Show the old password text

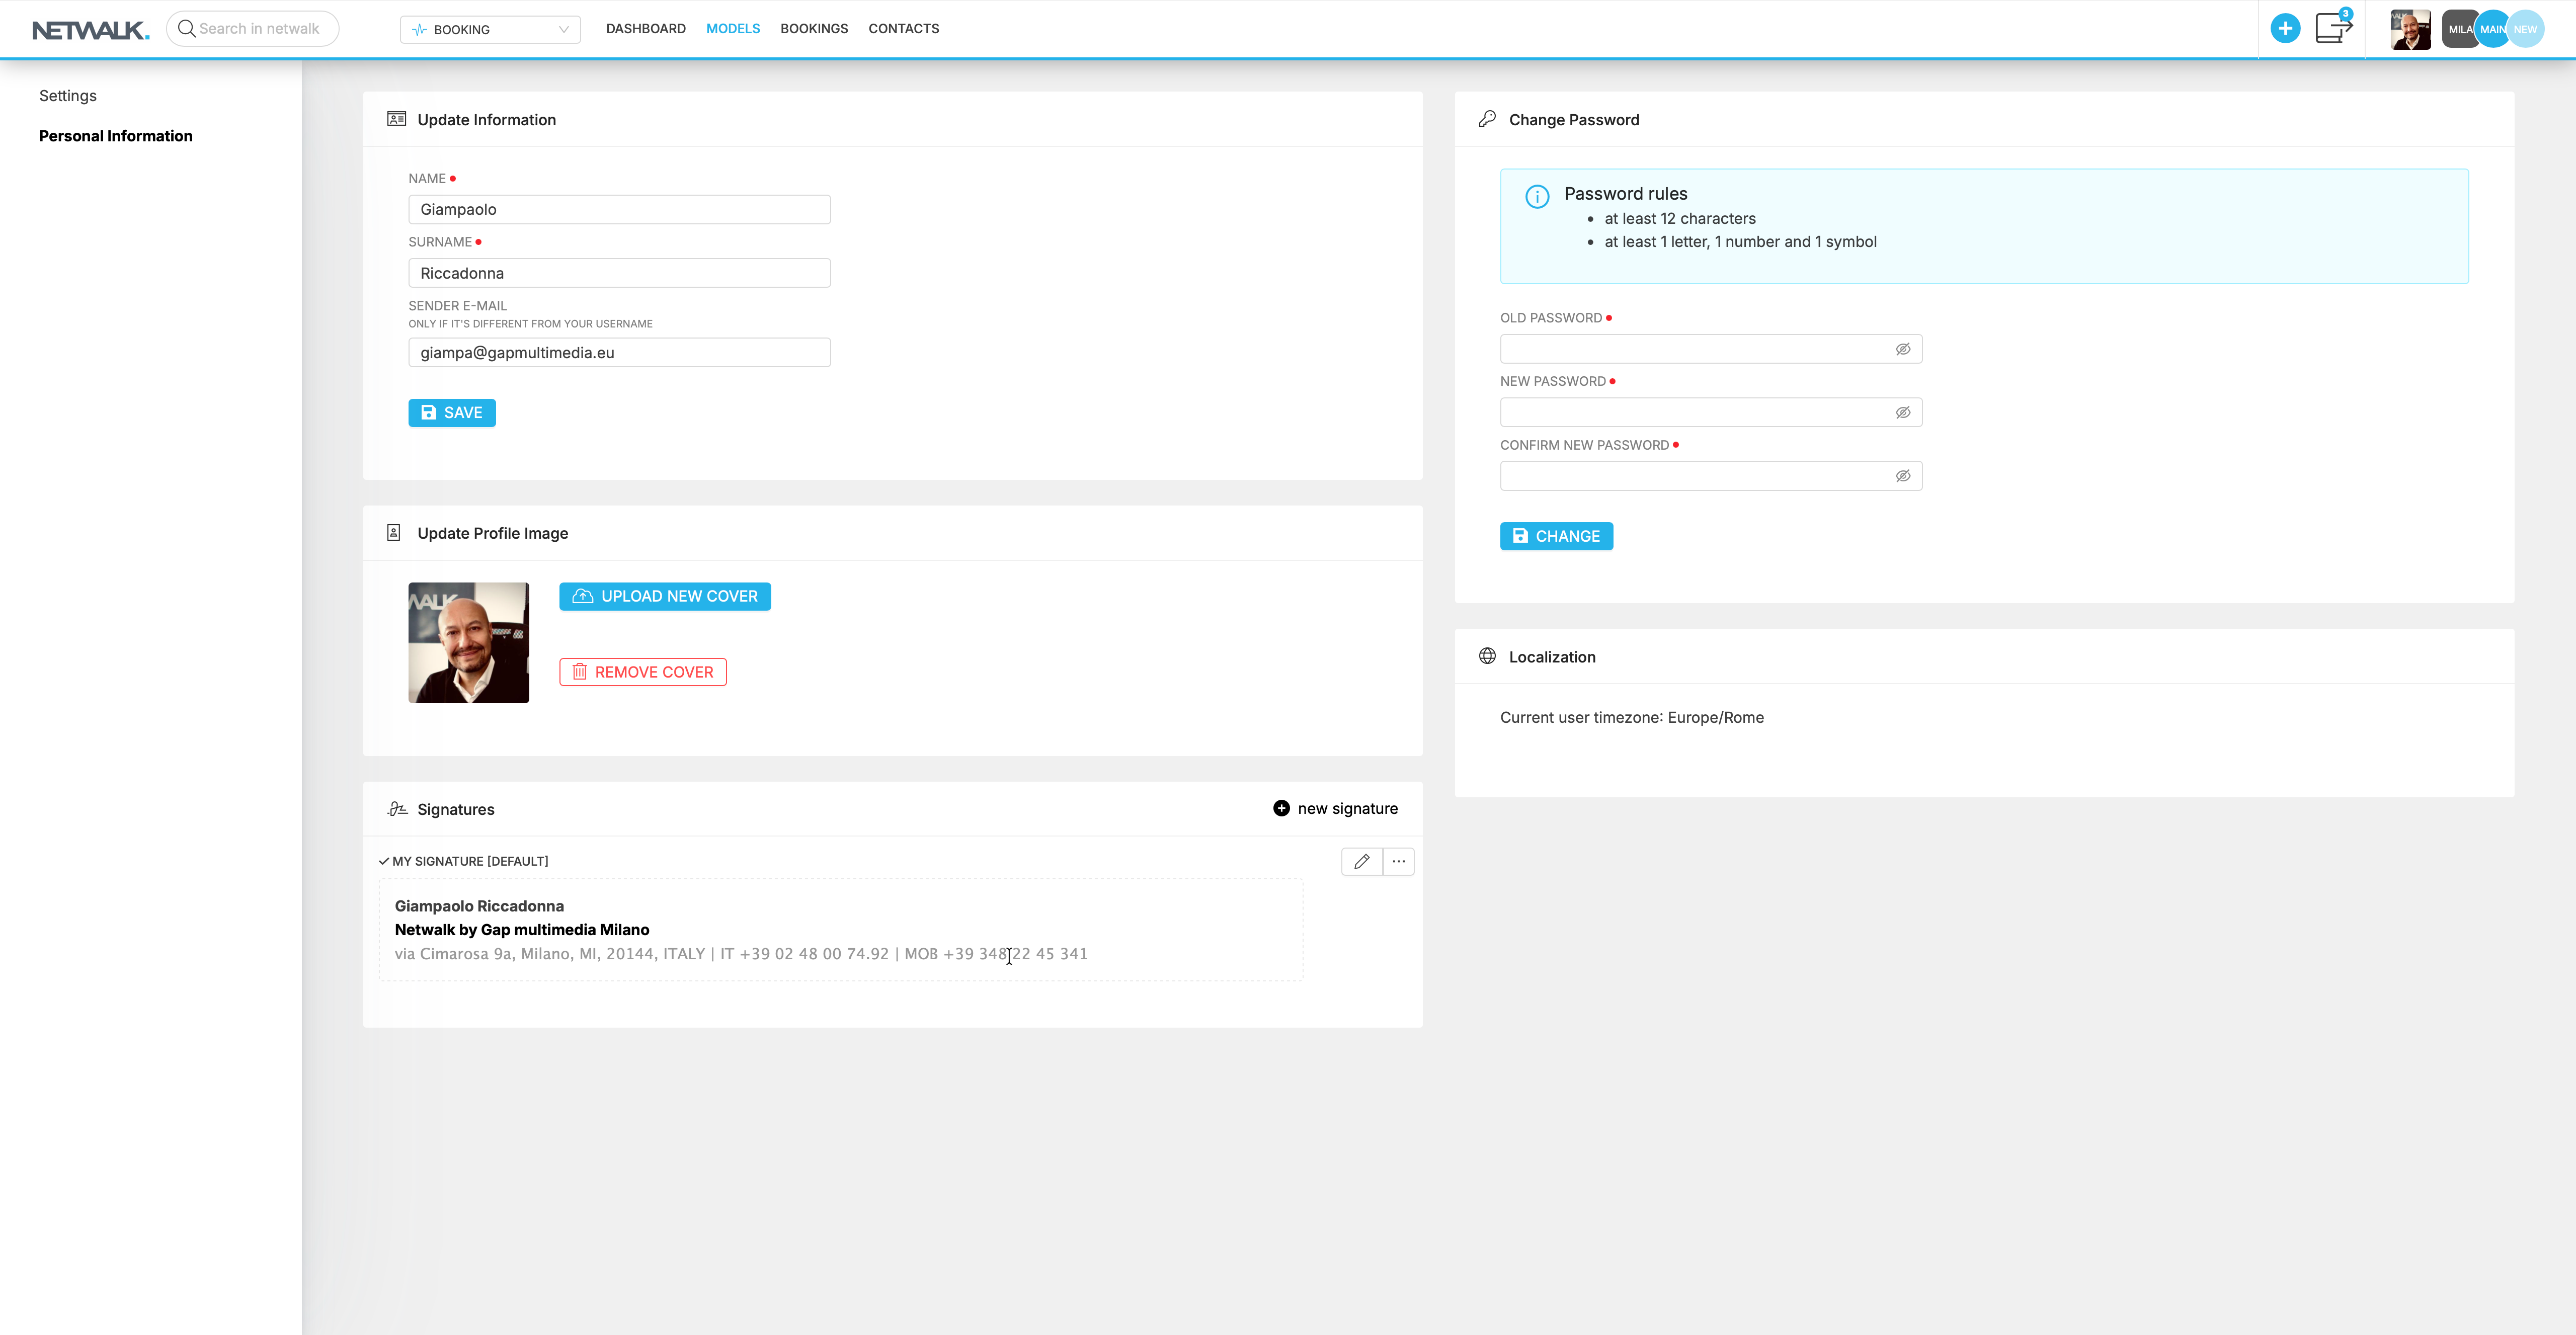coord(1903,349)
